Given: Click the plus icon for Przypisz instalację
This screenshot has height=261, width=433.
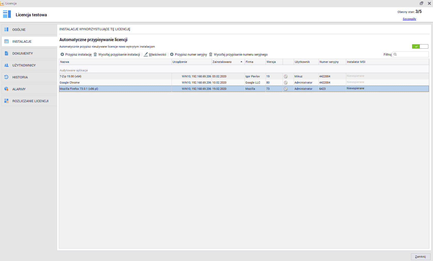Looking at the screenshot, I should click(62, 55).
